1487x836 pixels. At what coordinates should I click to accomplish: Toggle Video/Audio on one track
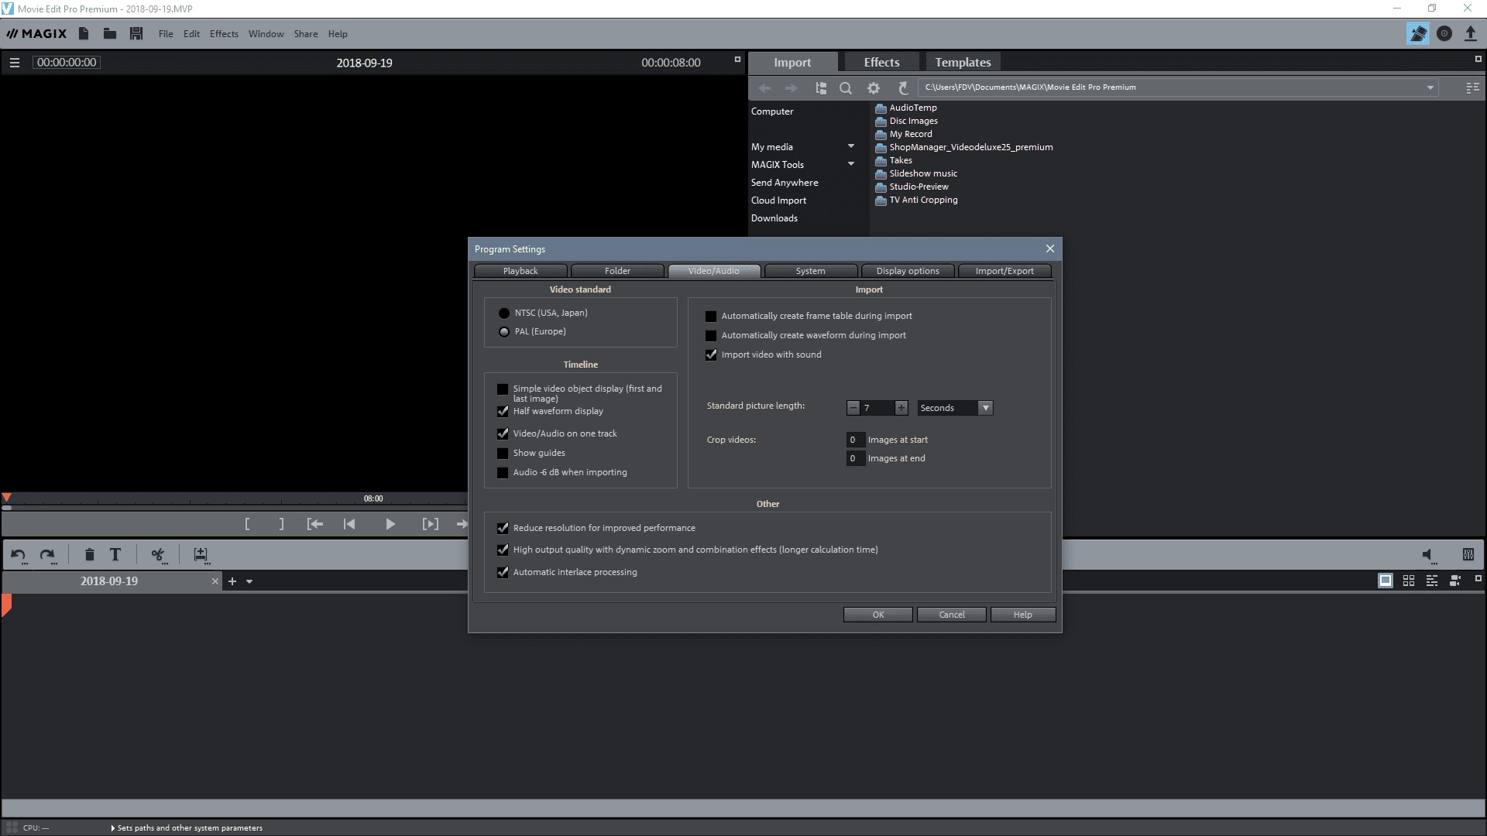(x=503, y=433)
